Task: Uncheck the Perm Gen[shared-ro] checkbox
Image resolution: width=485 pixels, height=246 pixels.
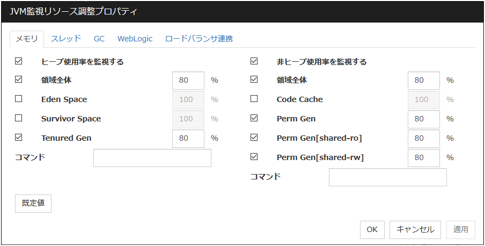Action: (x=254, y=138)
